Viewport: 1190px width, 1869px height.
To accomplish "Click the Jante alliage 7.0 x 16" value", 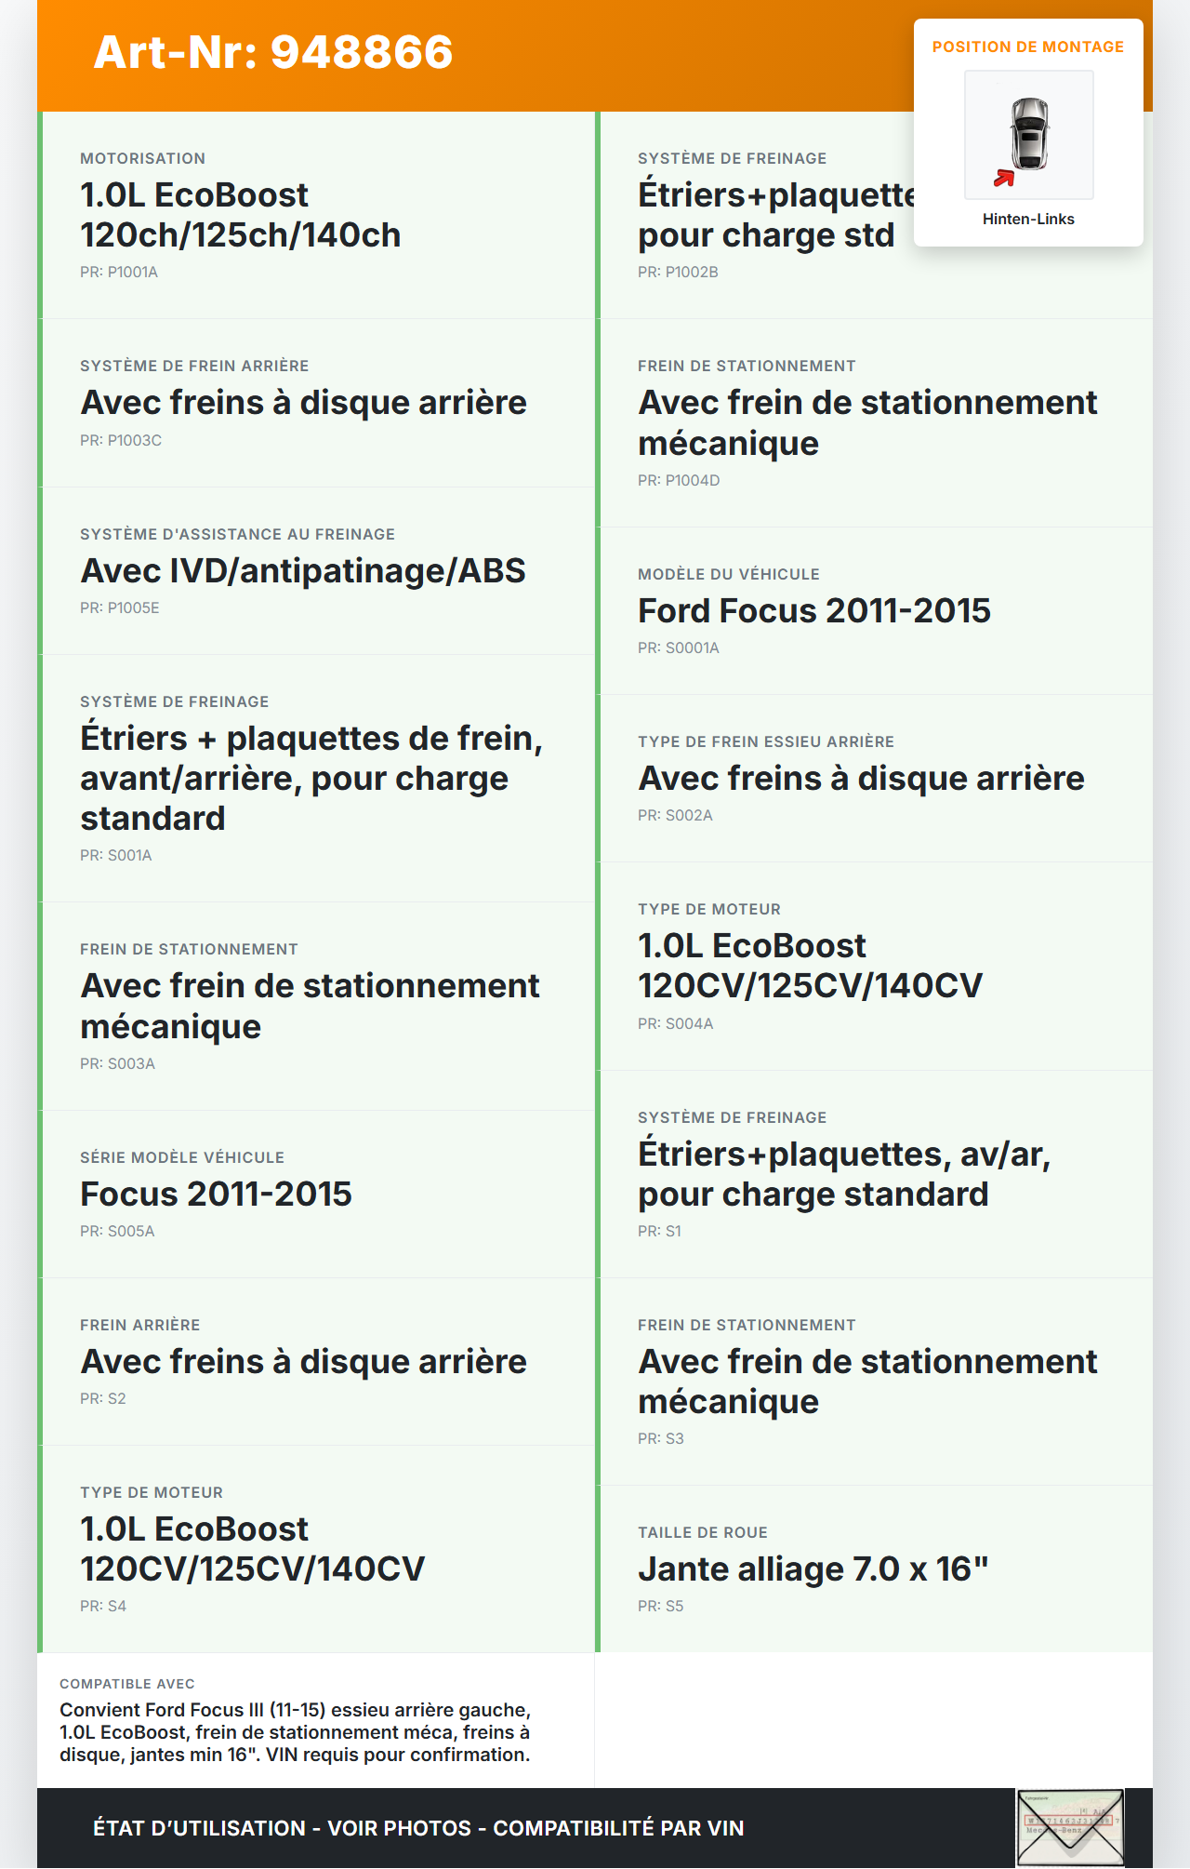I will [x=813, y=1569].
